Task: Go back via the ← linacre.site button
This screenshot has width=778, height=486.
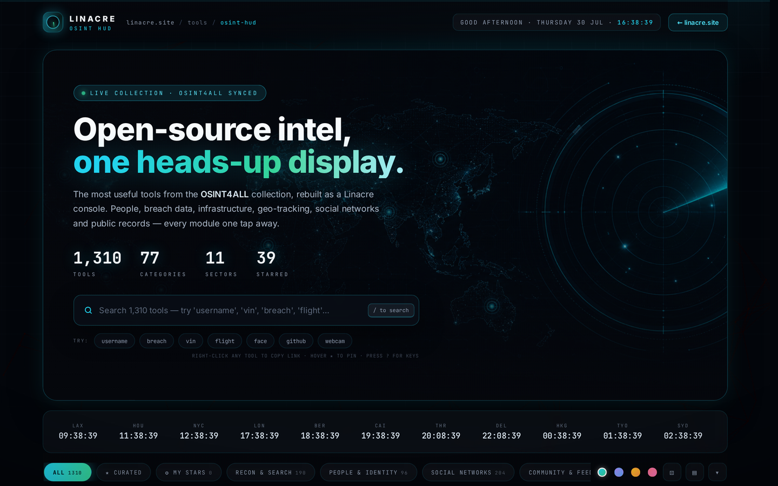Action: click(x=697, y=23)
